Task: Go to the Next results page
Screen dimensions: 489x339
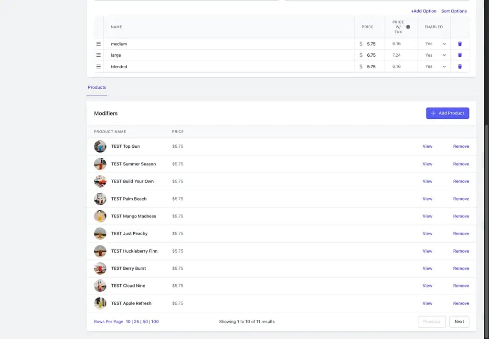Action: tap(459, 322)
